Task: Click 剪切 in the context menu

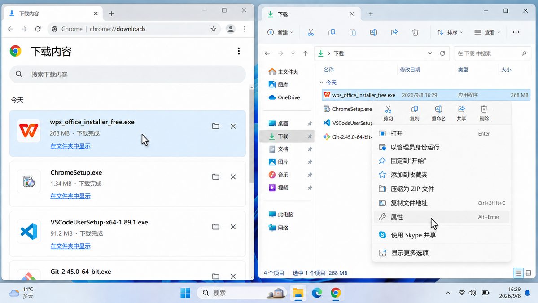Action: point(388,114)
